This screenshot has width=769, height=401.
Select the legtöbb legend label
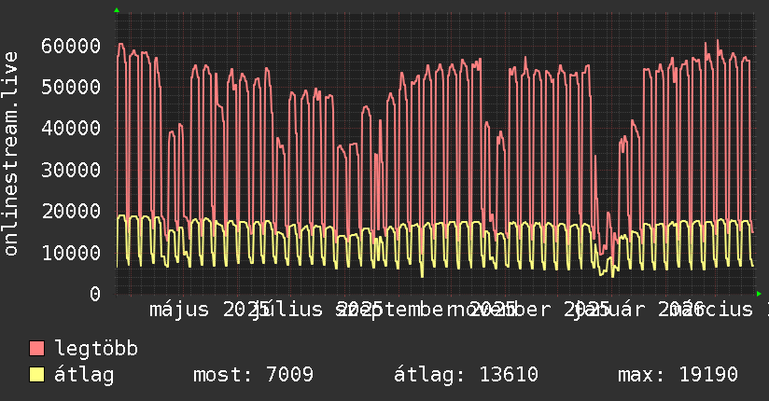96,349
